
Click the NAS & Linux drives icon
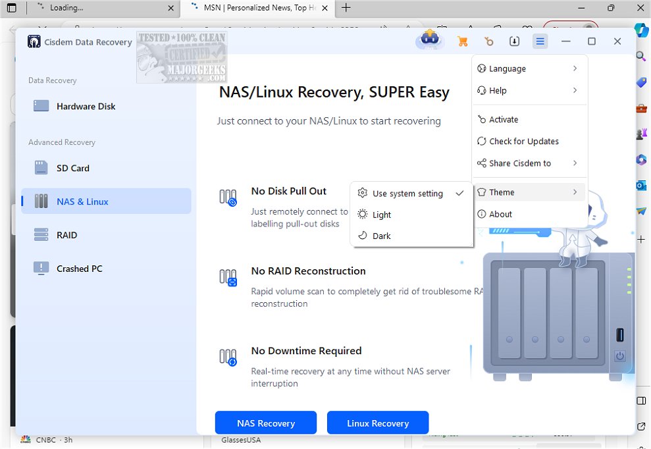point(41,201)
